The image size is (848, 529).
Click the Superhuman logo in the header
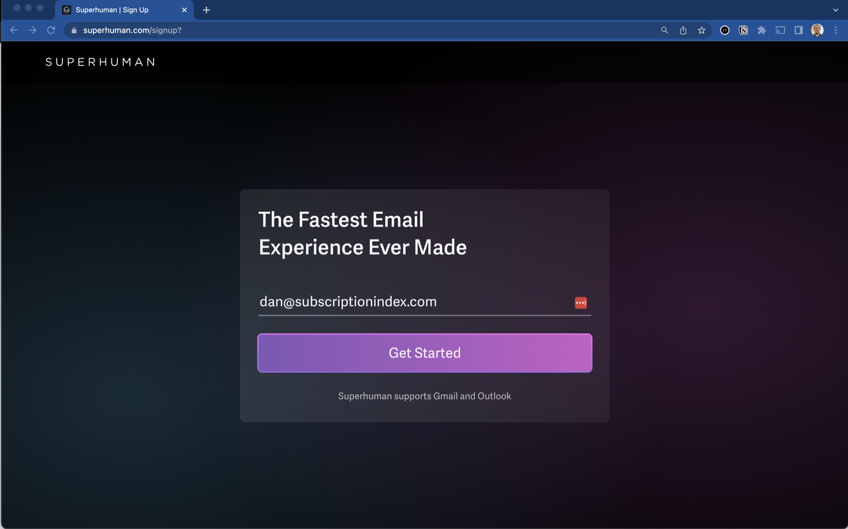point(100,62)
